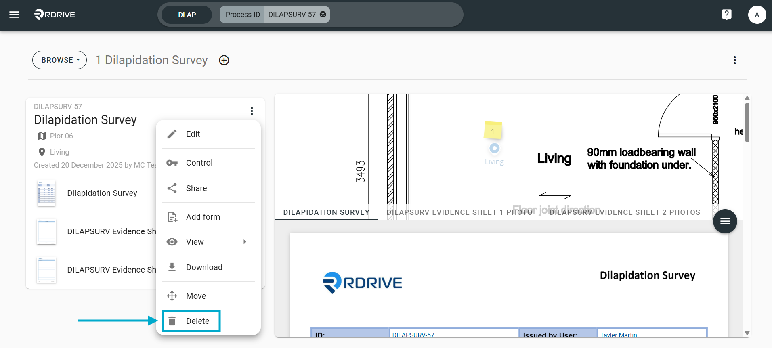
Task: Open second DILAPSURV Evidence Sheet thumbnail
Action: (46, 270)
